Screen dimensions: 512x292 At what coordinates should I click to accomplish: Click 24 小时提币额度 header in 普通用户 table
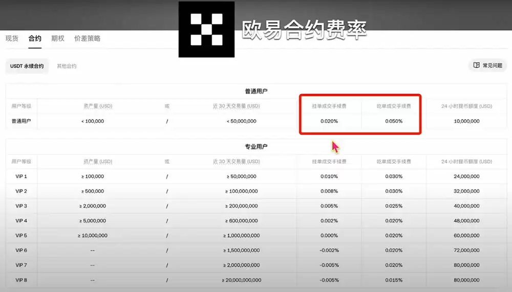pyautogui.click(x=466, y=106)
